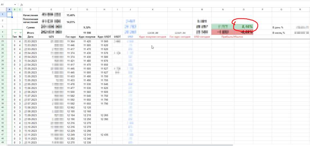Viewport: 310px width, 146px height.
Task: Select column header D
Action: click(x=31, y=9)
